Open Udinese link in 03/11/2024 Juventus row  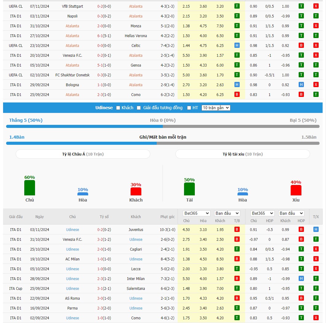point(72,229)
